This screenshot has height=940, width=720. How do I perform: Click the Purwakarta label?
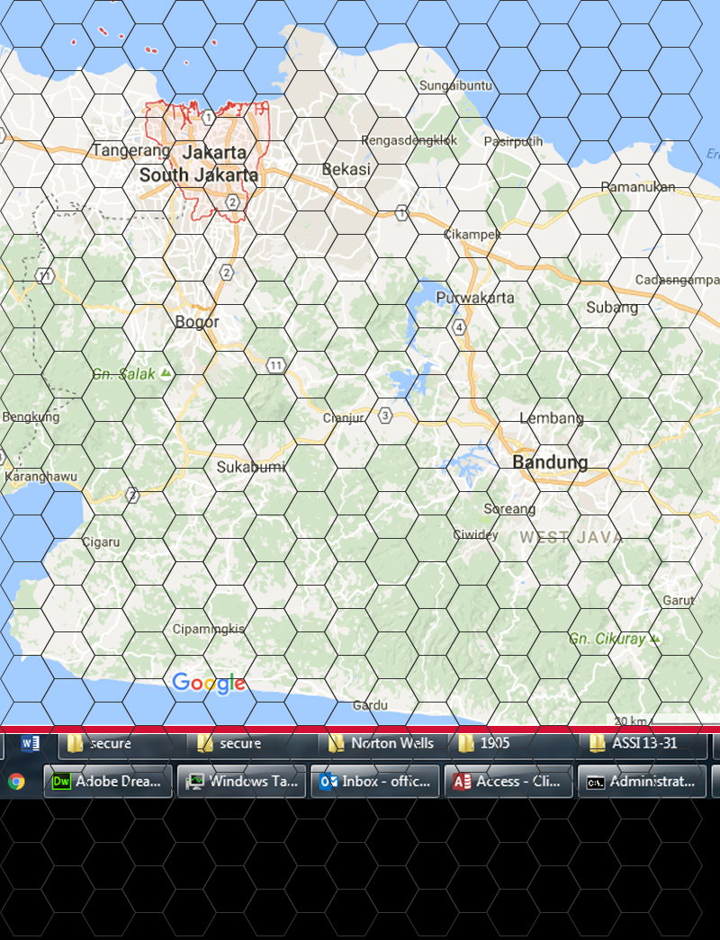(x=474, y=298)
